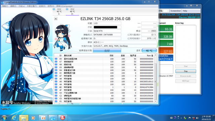Screen dimensions: 215x121
Task: Click the ID column header
Action: (x=60, y=55)
